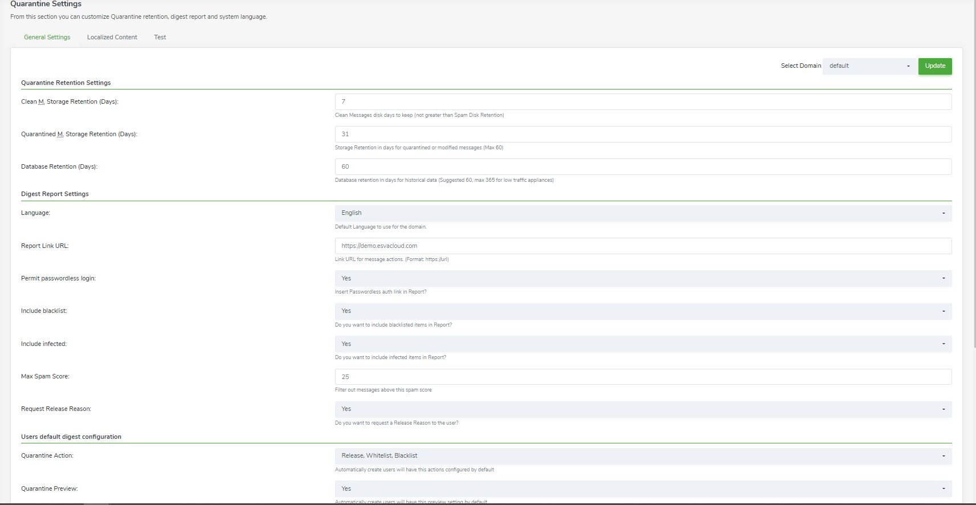Click the Include blacklist label
The image size is (976, 505).
(x=44, y=311)
